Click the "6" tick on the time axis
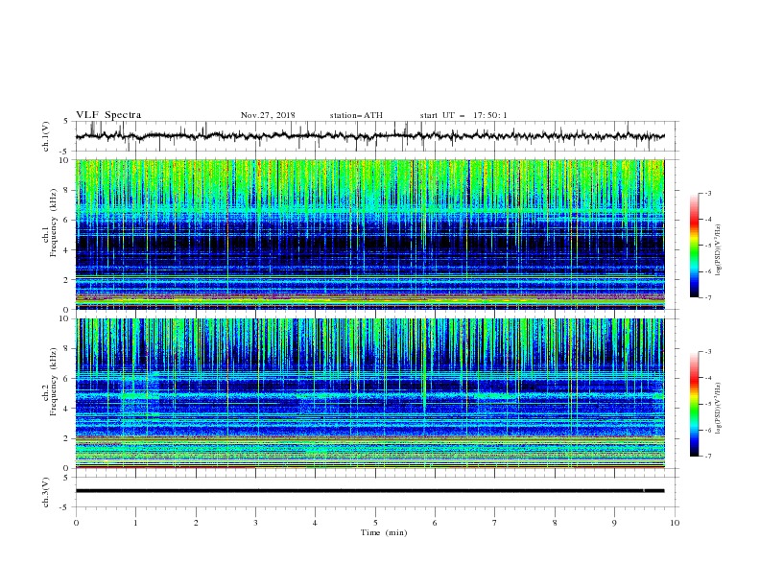Image resolution: width=760 pixels, height=587 pixels. (x=436, y=523)
